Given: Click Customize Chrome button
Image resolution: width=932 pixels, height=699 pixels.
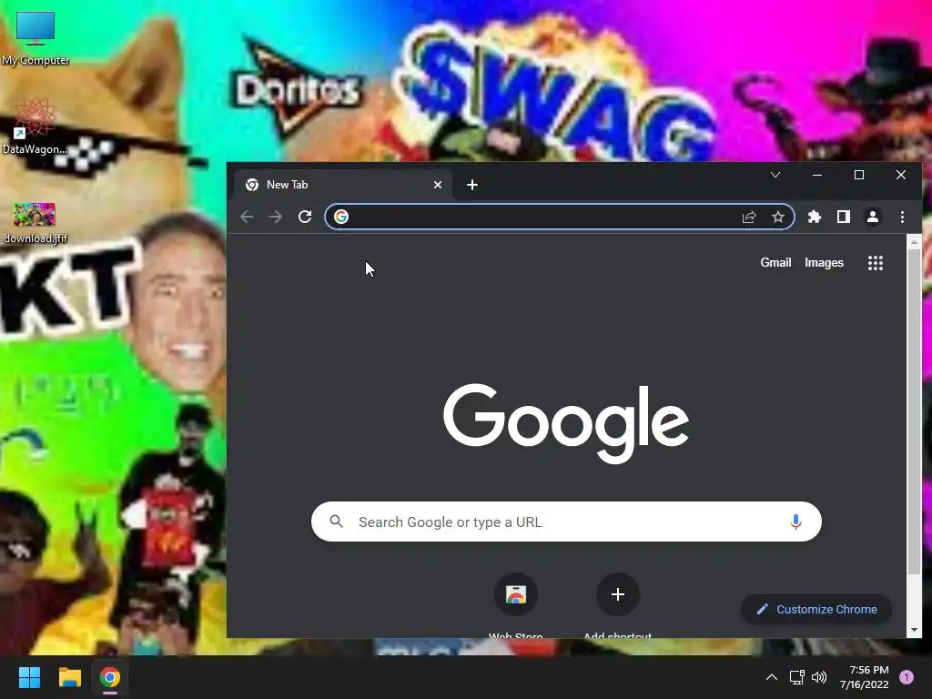Looking at the screenshot, I should tap(816, 609).
